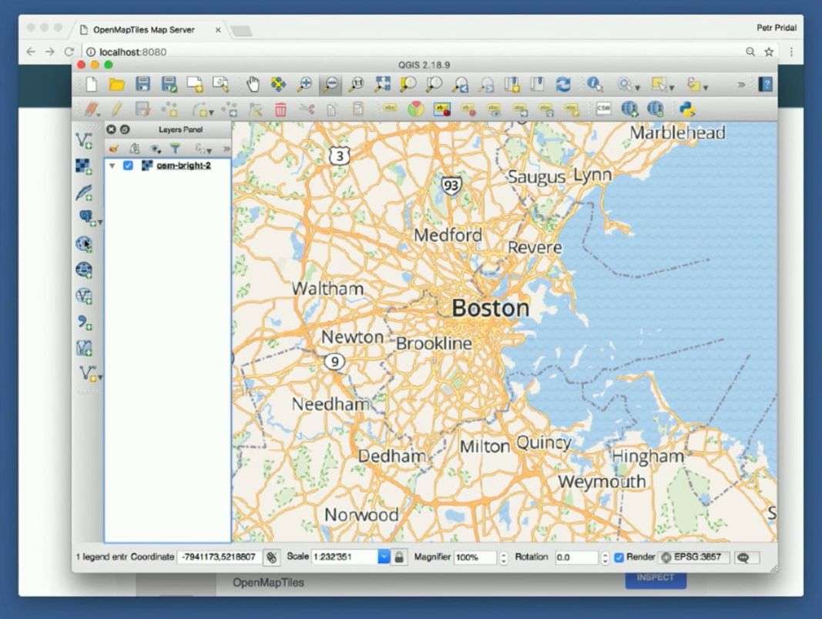
Task: Click the EPSG:3857 CRS button
Action: tap(694, 557)
